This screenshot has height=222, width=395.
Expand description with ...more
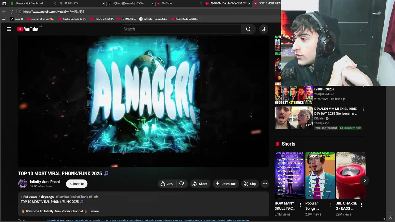click(x=94, y=211)
